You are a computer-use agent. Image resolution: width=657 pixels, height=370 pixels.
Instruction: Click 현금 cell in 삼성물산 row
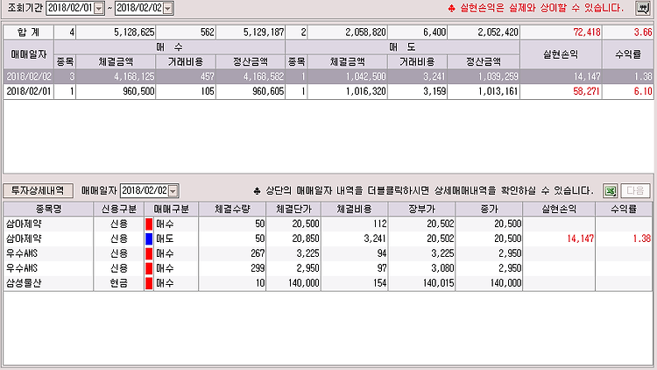pos(118,283)
